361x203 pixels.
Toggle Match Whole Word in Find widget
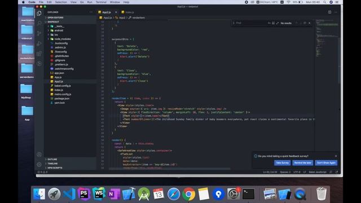[x=273, y=23]
